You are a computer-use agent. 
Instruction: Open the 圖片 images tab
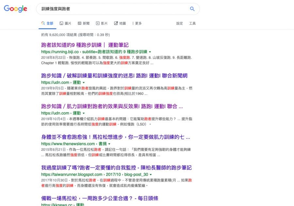[65, 23]
